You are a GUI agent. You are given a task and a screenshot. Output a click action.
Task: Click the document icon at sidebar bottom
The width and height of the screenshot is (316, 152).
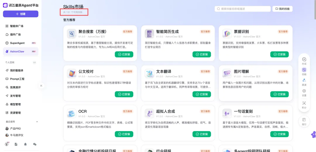pyautogui.click(x=16, y=144)
